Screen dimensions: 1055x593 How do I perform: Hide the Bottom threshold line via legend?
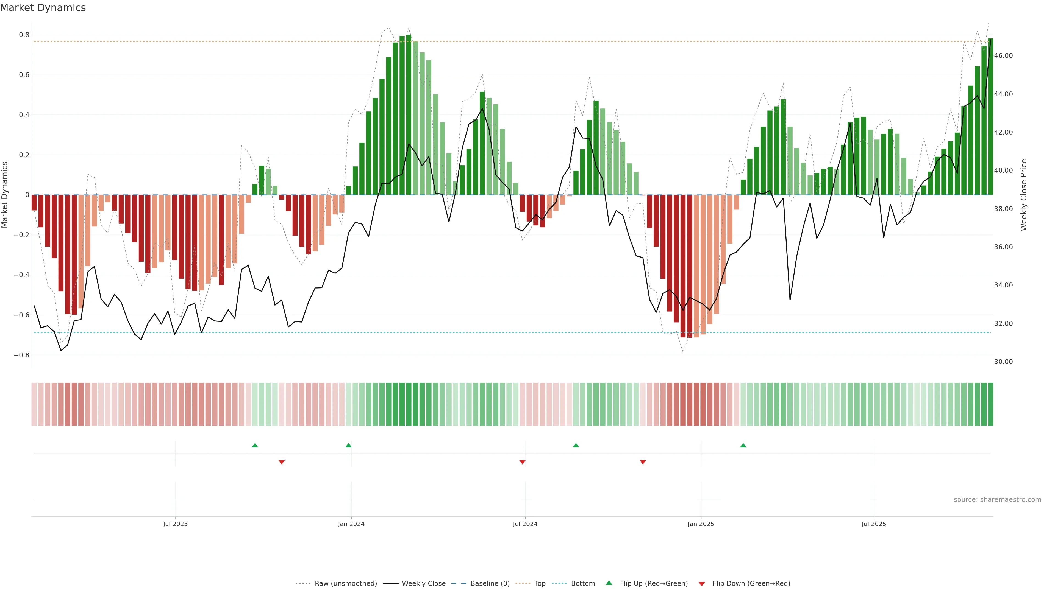[583, 584]
